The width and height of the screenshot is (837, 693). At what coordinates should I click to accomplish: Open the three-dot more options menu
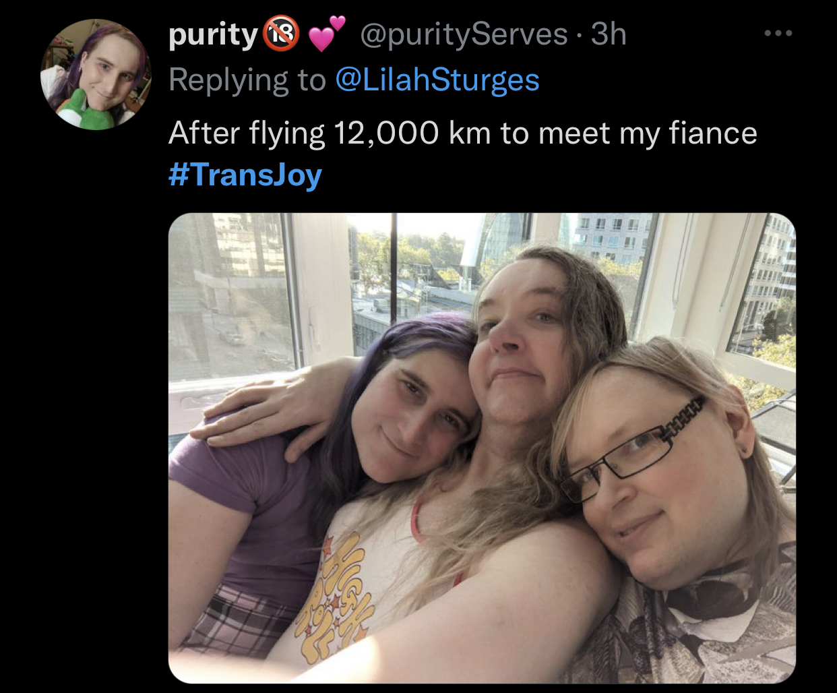[x=778, y=32]
